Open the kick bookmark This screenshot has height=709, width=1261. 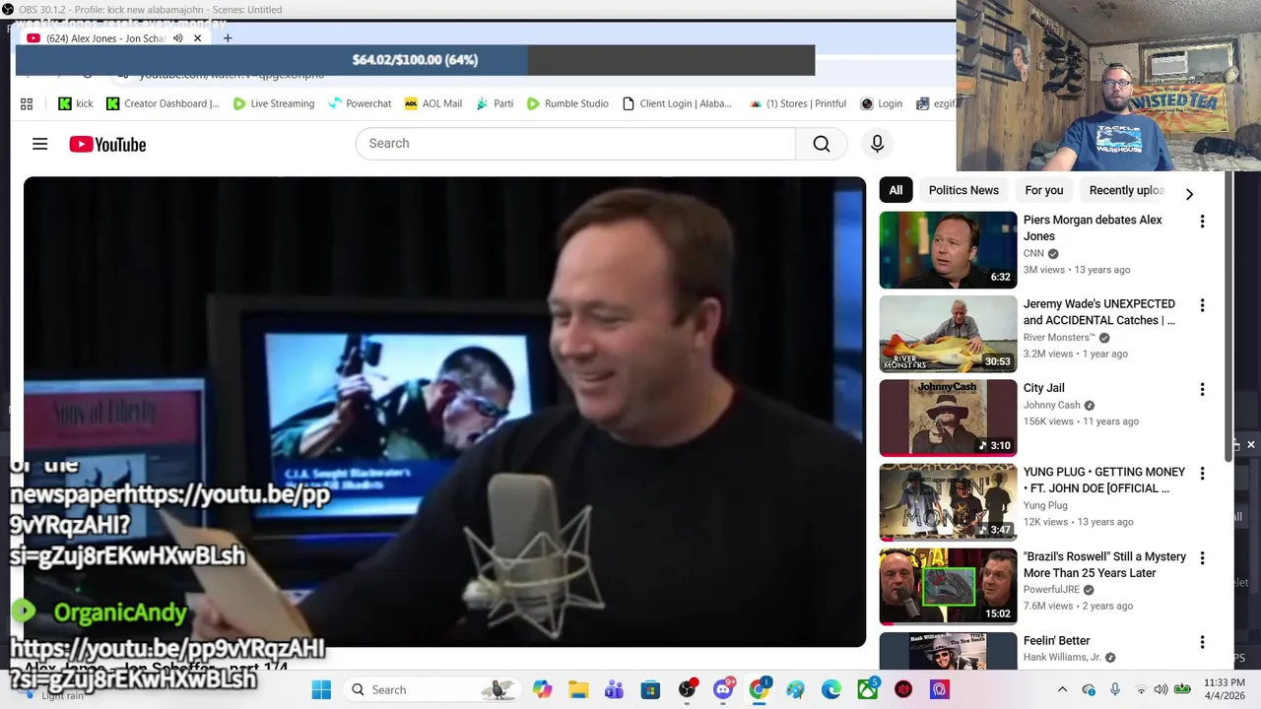tap(76, 103)
